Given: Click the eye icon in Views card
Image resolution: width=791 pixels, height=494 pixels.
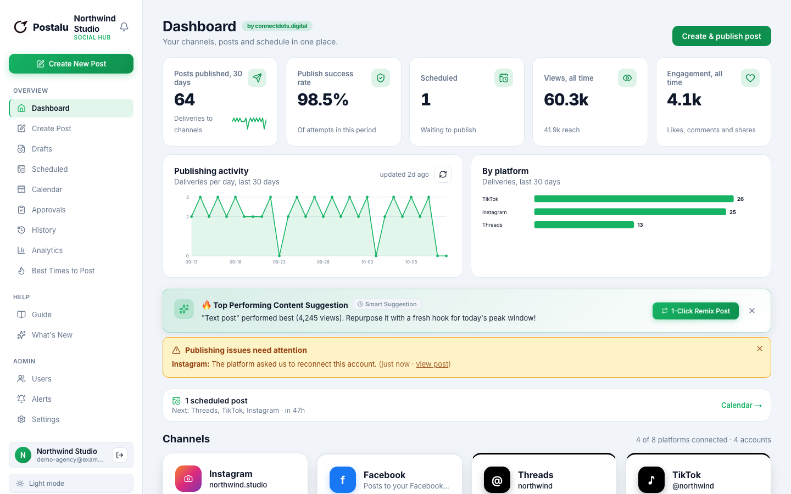Looking at the screenshot, I should [x=627, y=78].
